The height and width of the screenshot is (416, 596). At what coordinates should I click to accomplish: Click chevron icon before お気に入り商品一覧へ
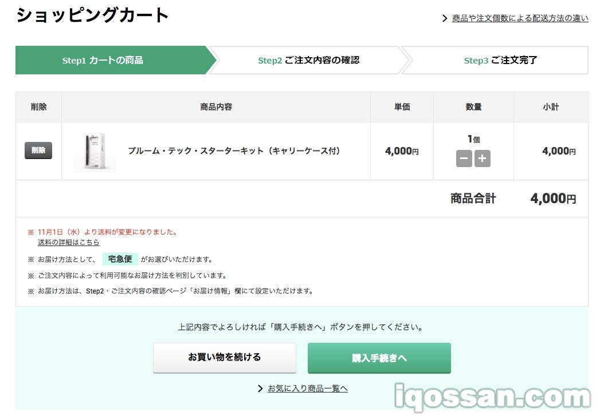[260, 389]
